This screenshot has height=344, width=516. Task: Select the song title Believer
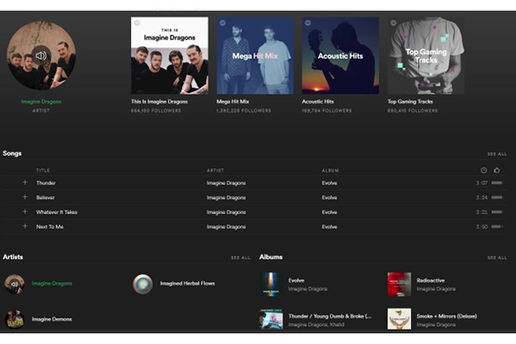click(46, 197)
